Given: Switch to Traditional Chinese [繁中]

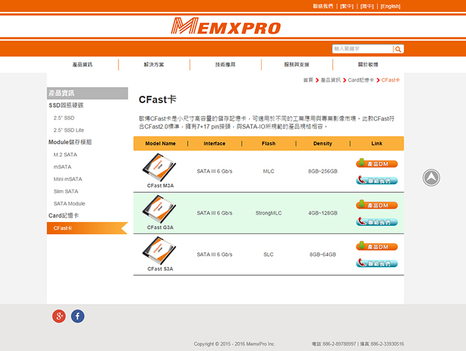Looking at the screenshot, I should point(347,6).
